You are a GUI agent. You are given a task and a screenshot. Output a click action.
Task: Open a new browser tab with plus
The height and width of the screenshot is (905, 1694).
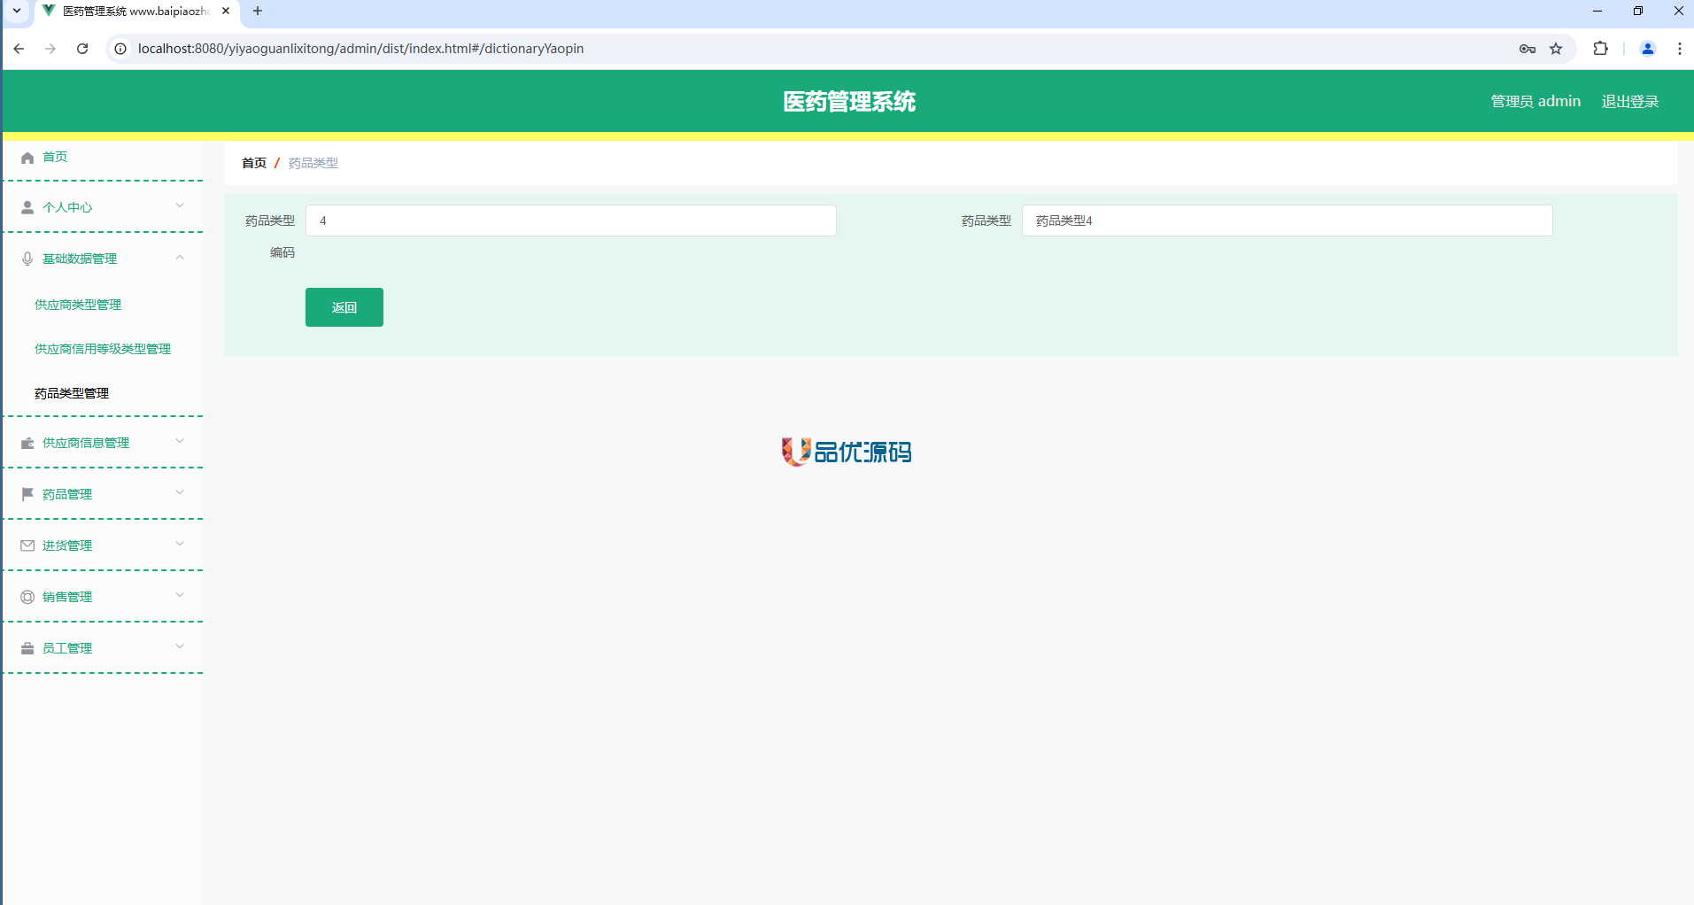pyautogui.click(x=258, y=12)
